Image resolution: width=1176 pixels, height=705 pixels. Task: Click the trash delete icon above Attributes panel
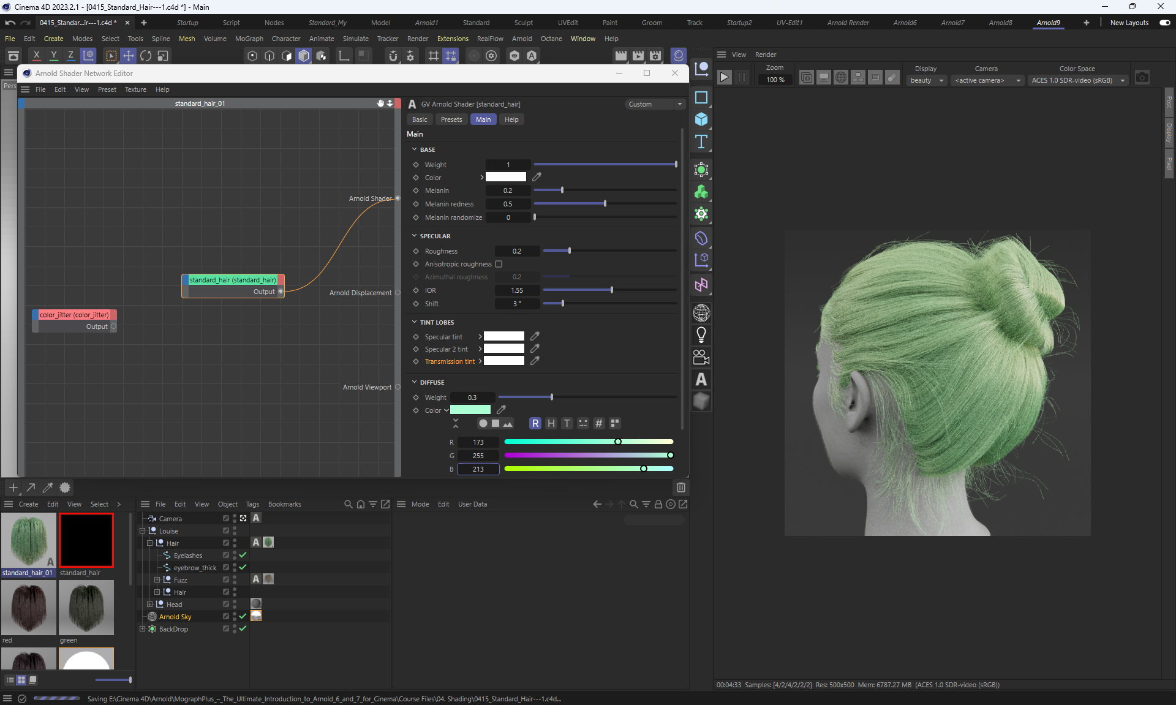(x=680, y=488)
